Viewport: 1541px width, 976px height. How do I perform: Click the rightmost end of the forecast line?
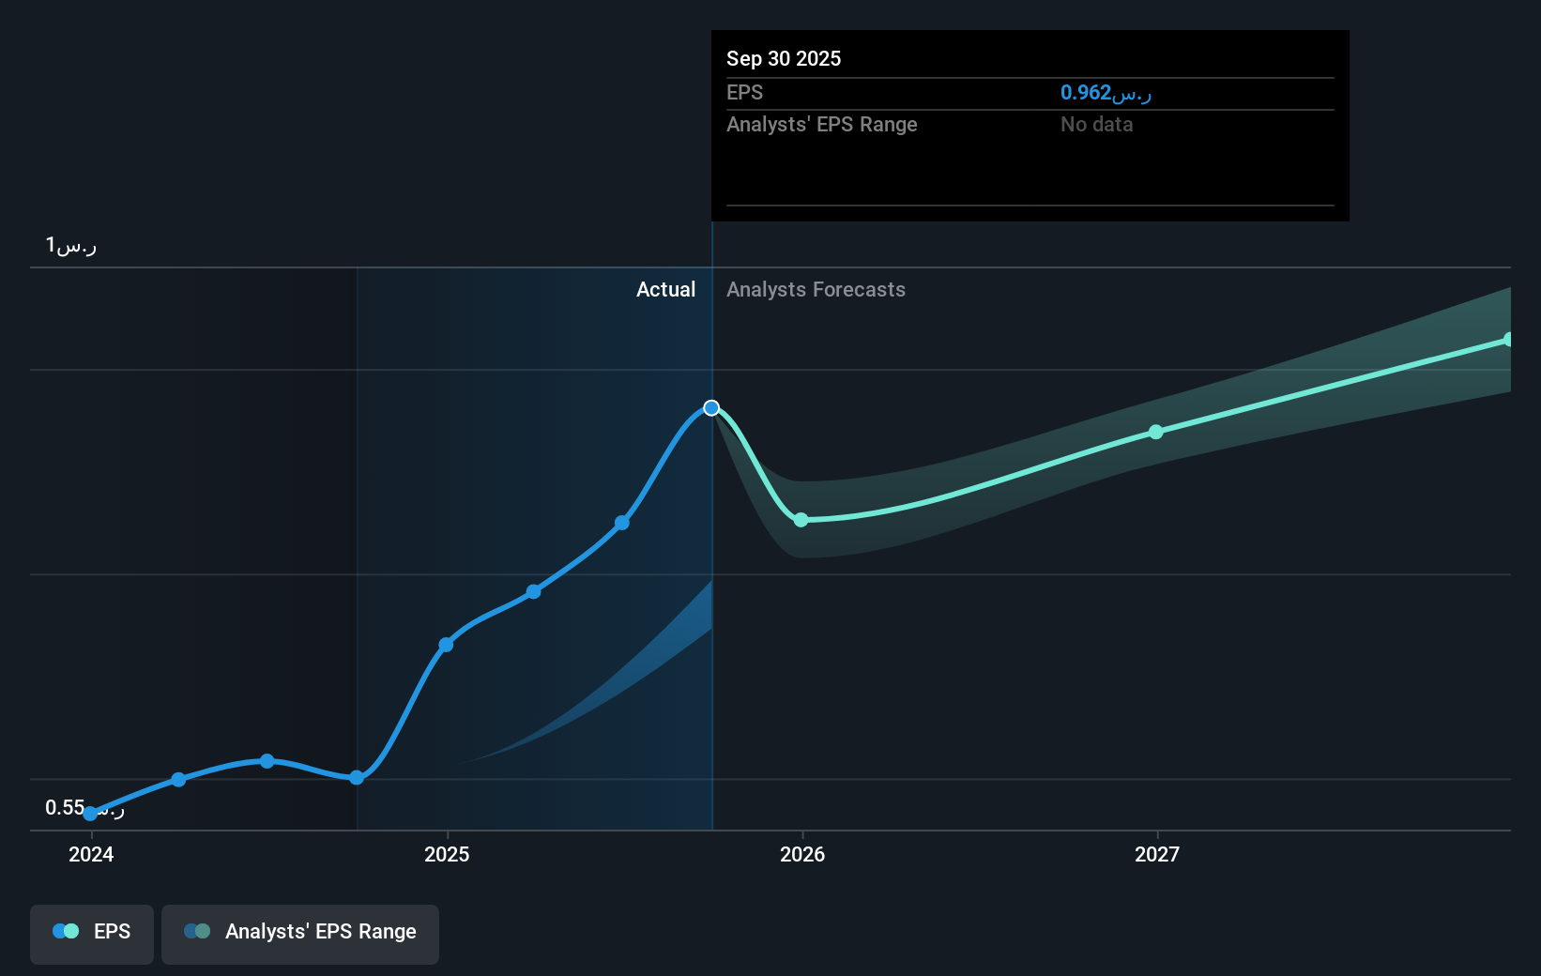(x=1509, y=339)
